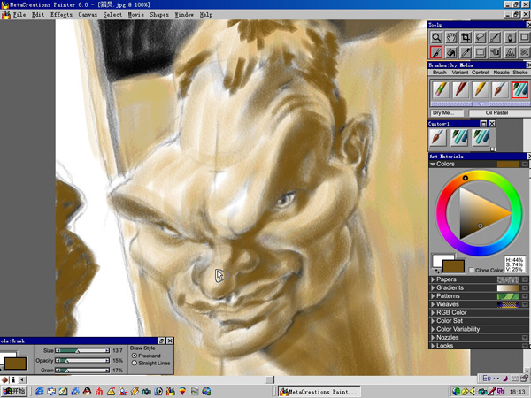The width and height of the screenshot is (531, 398).
Task: Open the Nozzle menu in Brushes palette
Action: [x=501, y=73]
